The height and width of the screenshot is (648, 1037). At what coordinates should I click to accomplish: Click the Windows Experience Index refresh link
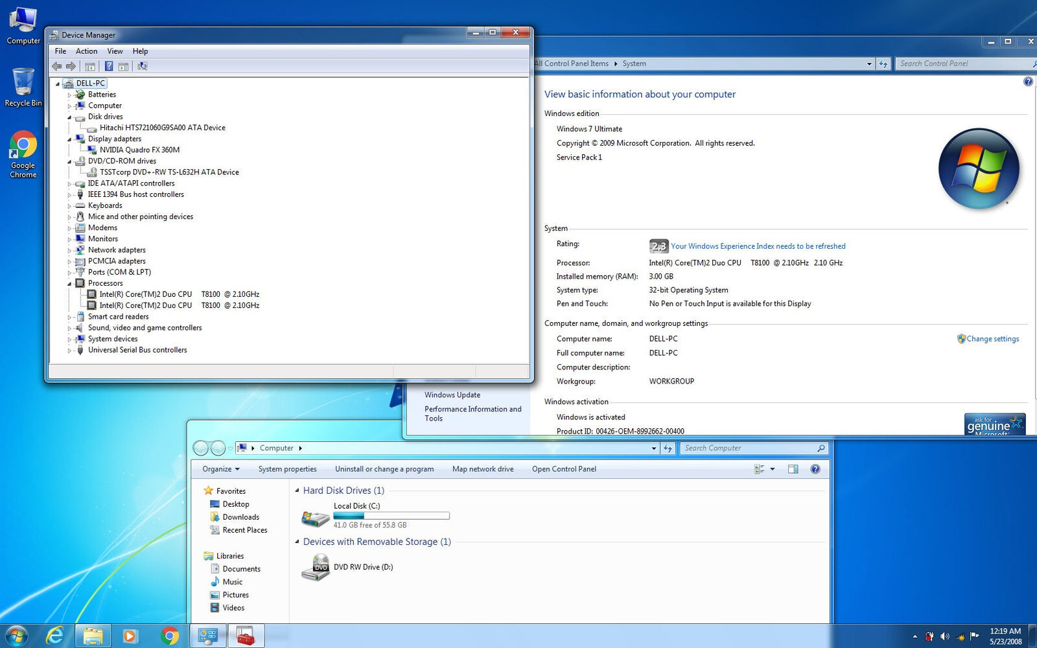(757, 246)
